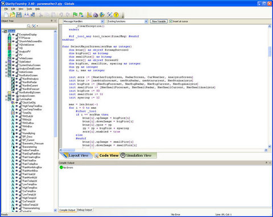Click the New Variable button

[159, 22]
